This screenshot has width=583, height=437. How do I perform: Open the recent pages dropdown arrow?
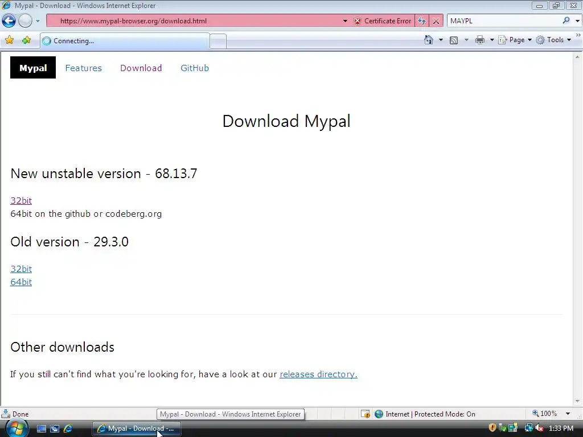[x=38, y=21]
